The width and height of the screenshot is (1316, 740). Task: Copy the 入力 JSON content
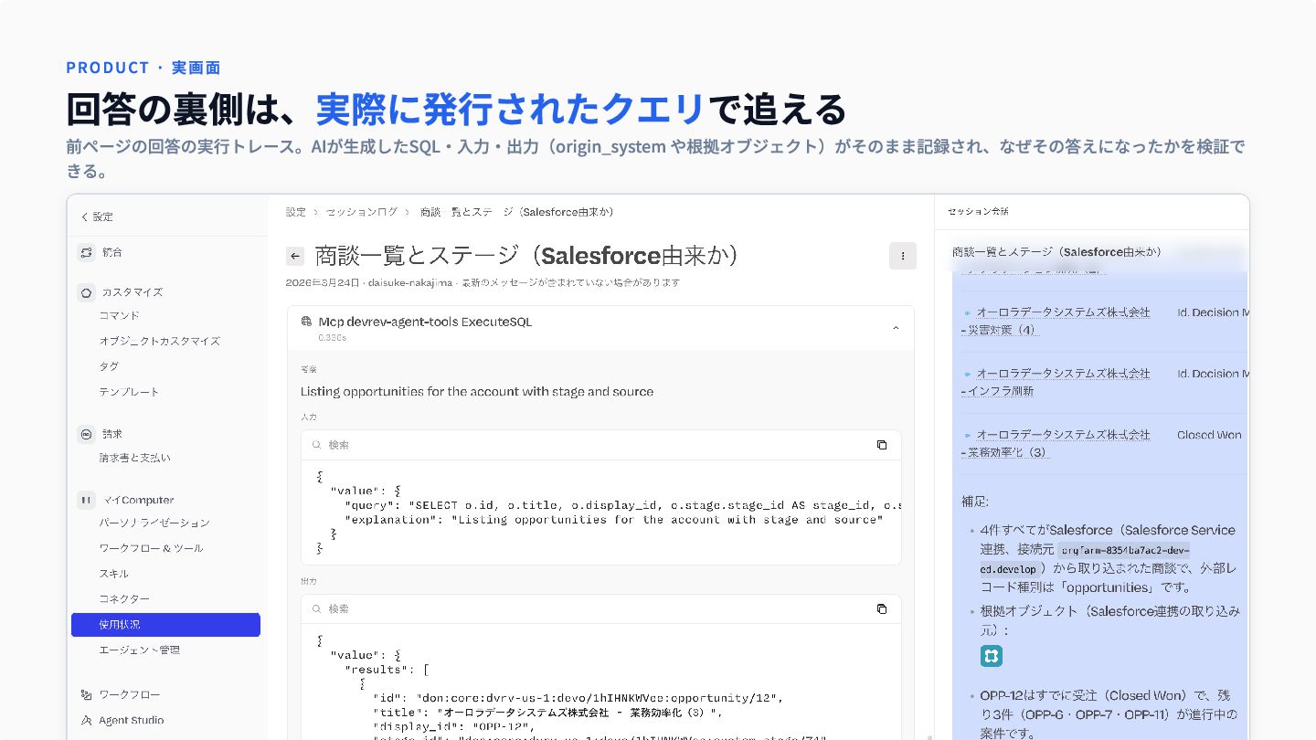[882, 445]
